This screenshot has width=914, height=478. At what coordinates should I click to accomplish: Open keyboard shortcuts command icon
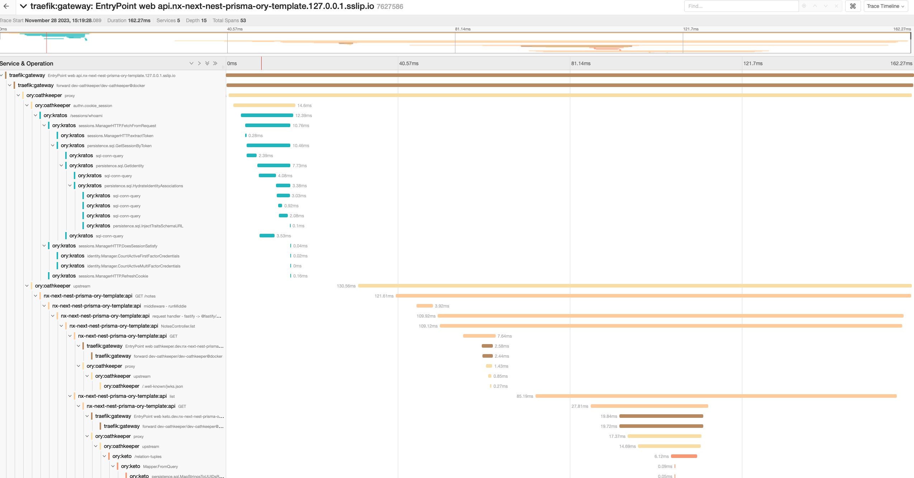tap(853, 6)
